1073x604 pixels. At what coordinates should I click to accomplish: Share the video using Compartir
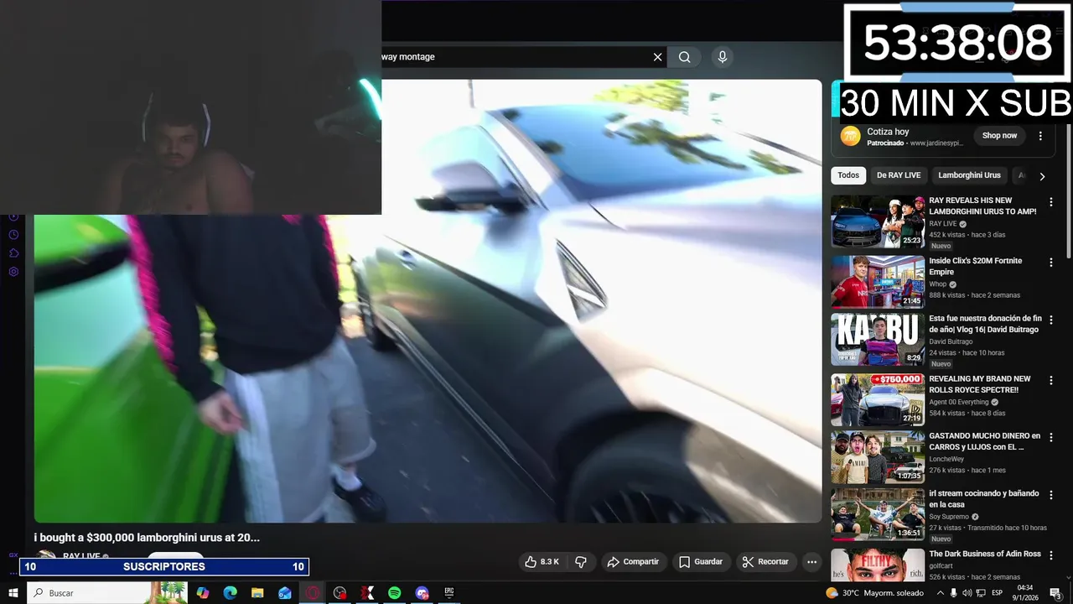coord(633,562)
